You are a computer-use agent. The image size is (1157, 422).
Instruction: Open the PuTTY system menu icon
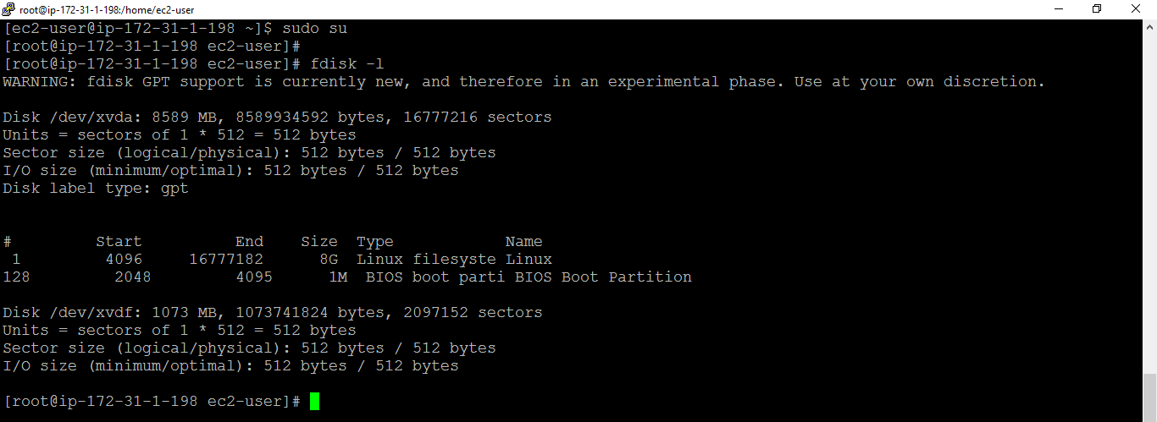[x=9, y=9]
